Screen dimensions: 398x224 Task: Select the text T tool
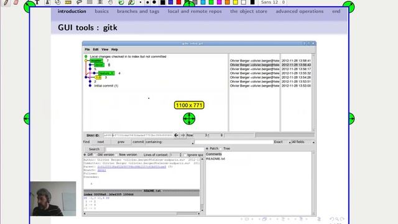pos(37,2)
